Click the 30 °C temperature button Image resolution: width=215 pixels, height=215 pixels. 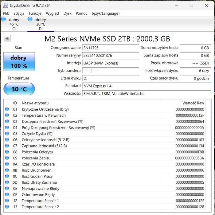(x=19, y=89)
